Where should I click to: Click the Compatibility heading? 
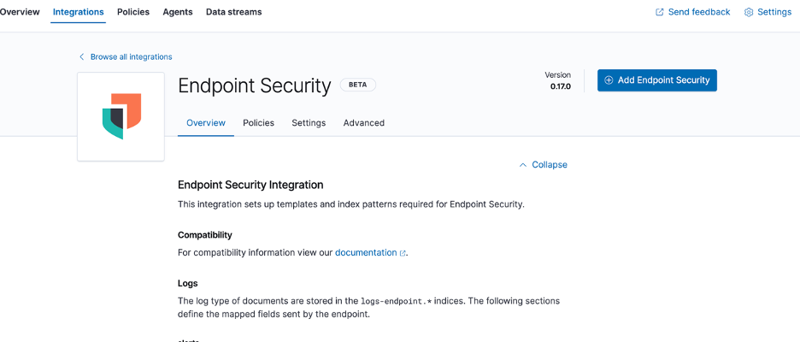click(204, 235)
